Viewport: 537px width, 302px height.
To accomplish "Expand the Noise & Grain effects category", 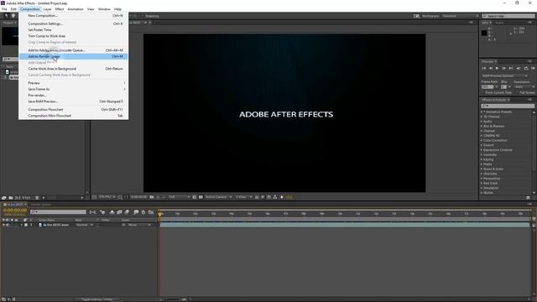I will (482, 169).
